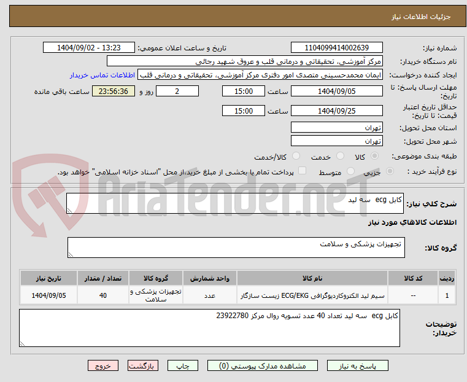Click the گروه کالا text area
This screenshot has width=467, height=382.
(x=236, y=248)
